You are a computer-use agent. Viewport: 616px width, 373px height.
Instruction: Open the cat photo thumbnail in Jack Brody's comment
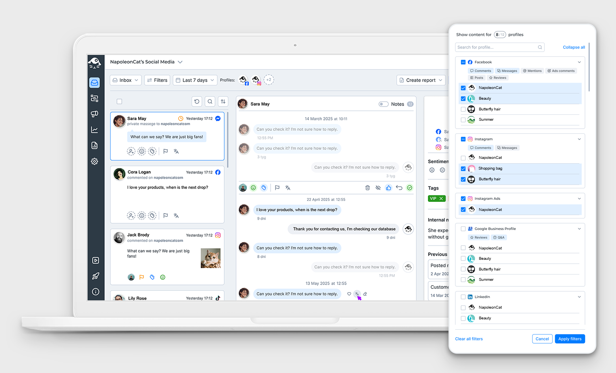click(211, 258)
